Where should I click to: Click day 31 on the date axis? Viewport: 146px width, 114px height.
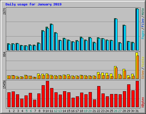pyautogui.click(x=137, y=111)
